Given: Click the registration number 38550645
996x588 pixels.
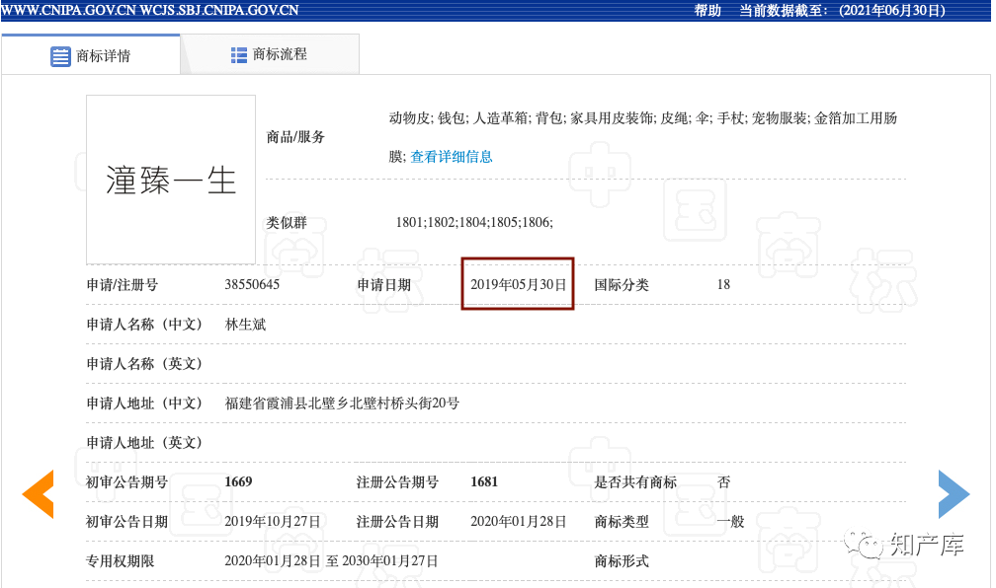Looking at the screenshot, I should (x=252, y=285).
